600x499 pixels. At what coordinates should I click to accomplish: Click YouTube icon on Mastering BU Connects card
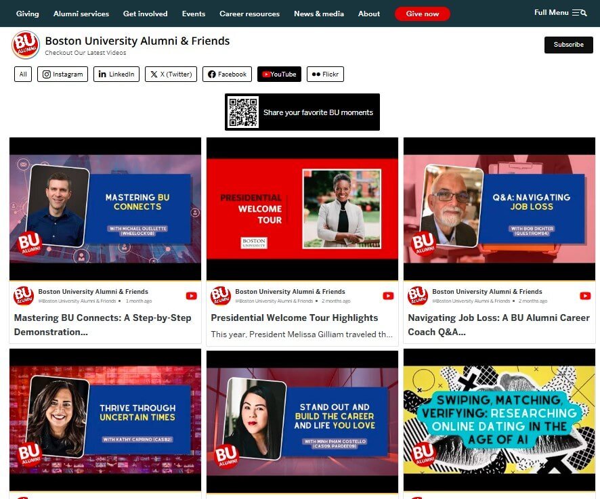click(x=191, y=296)
